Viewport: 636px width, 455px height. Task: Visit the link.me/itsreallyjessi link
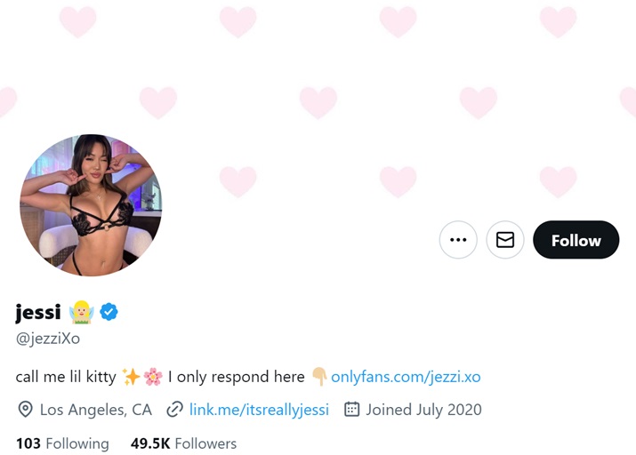tap(259, 410)
